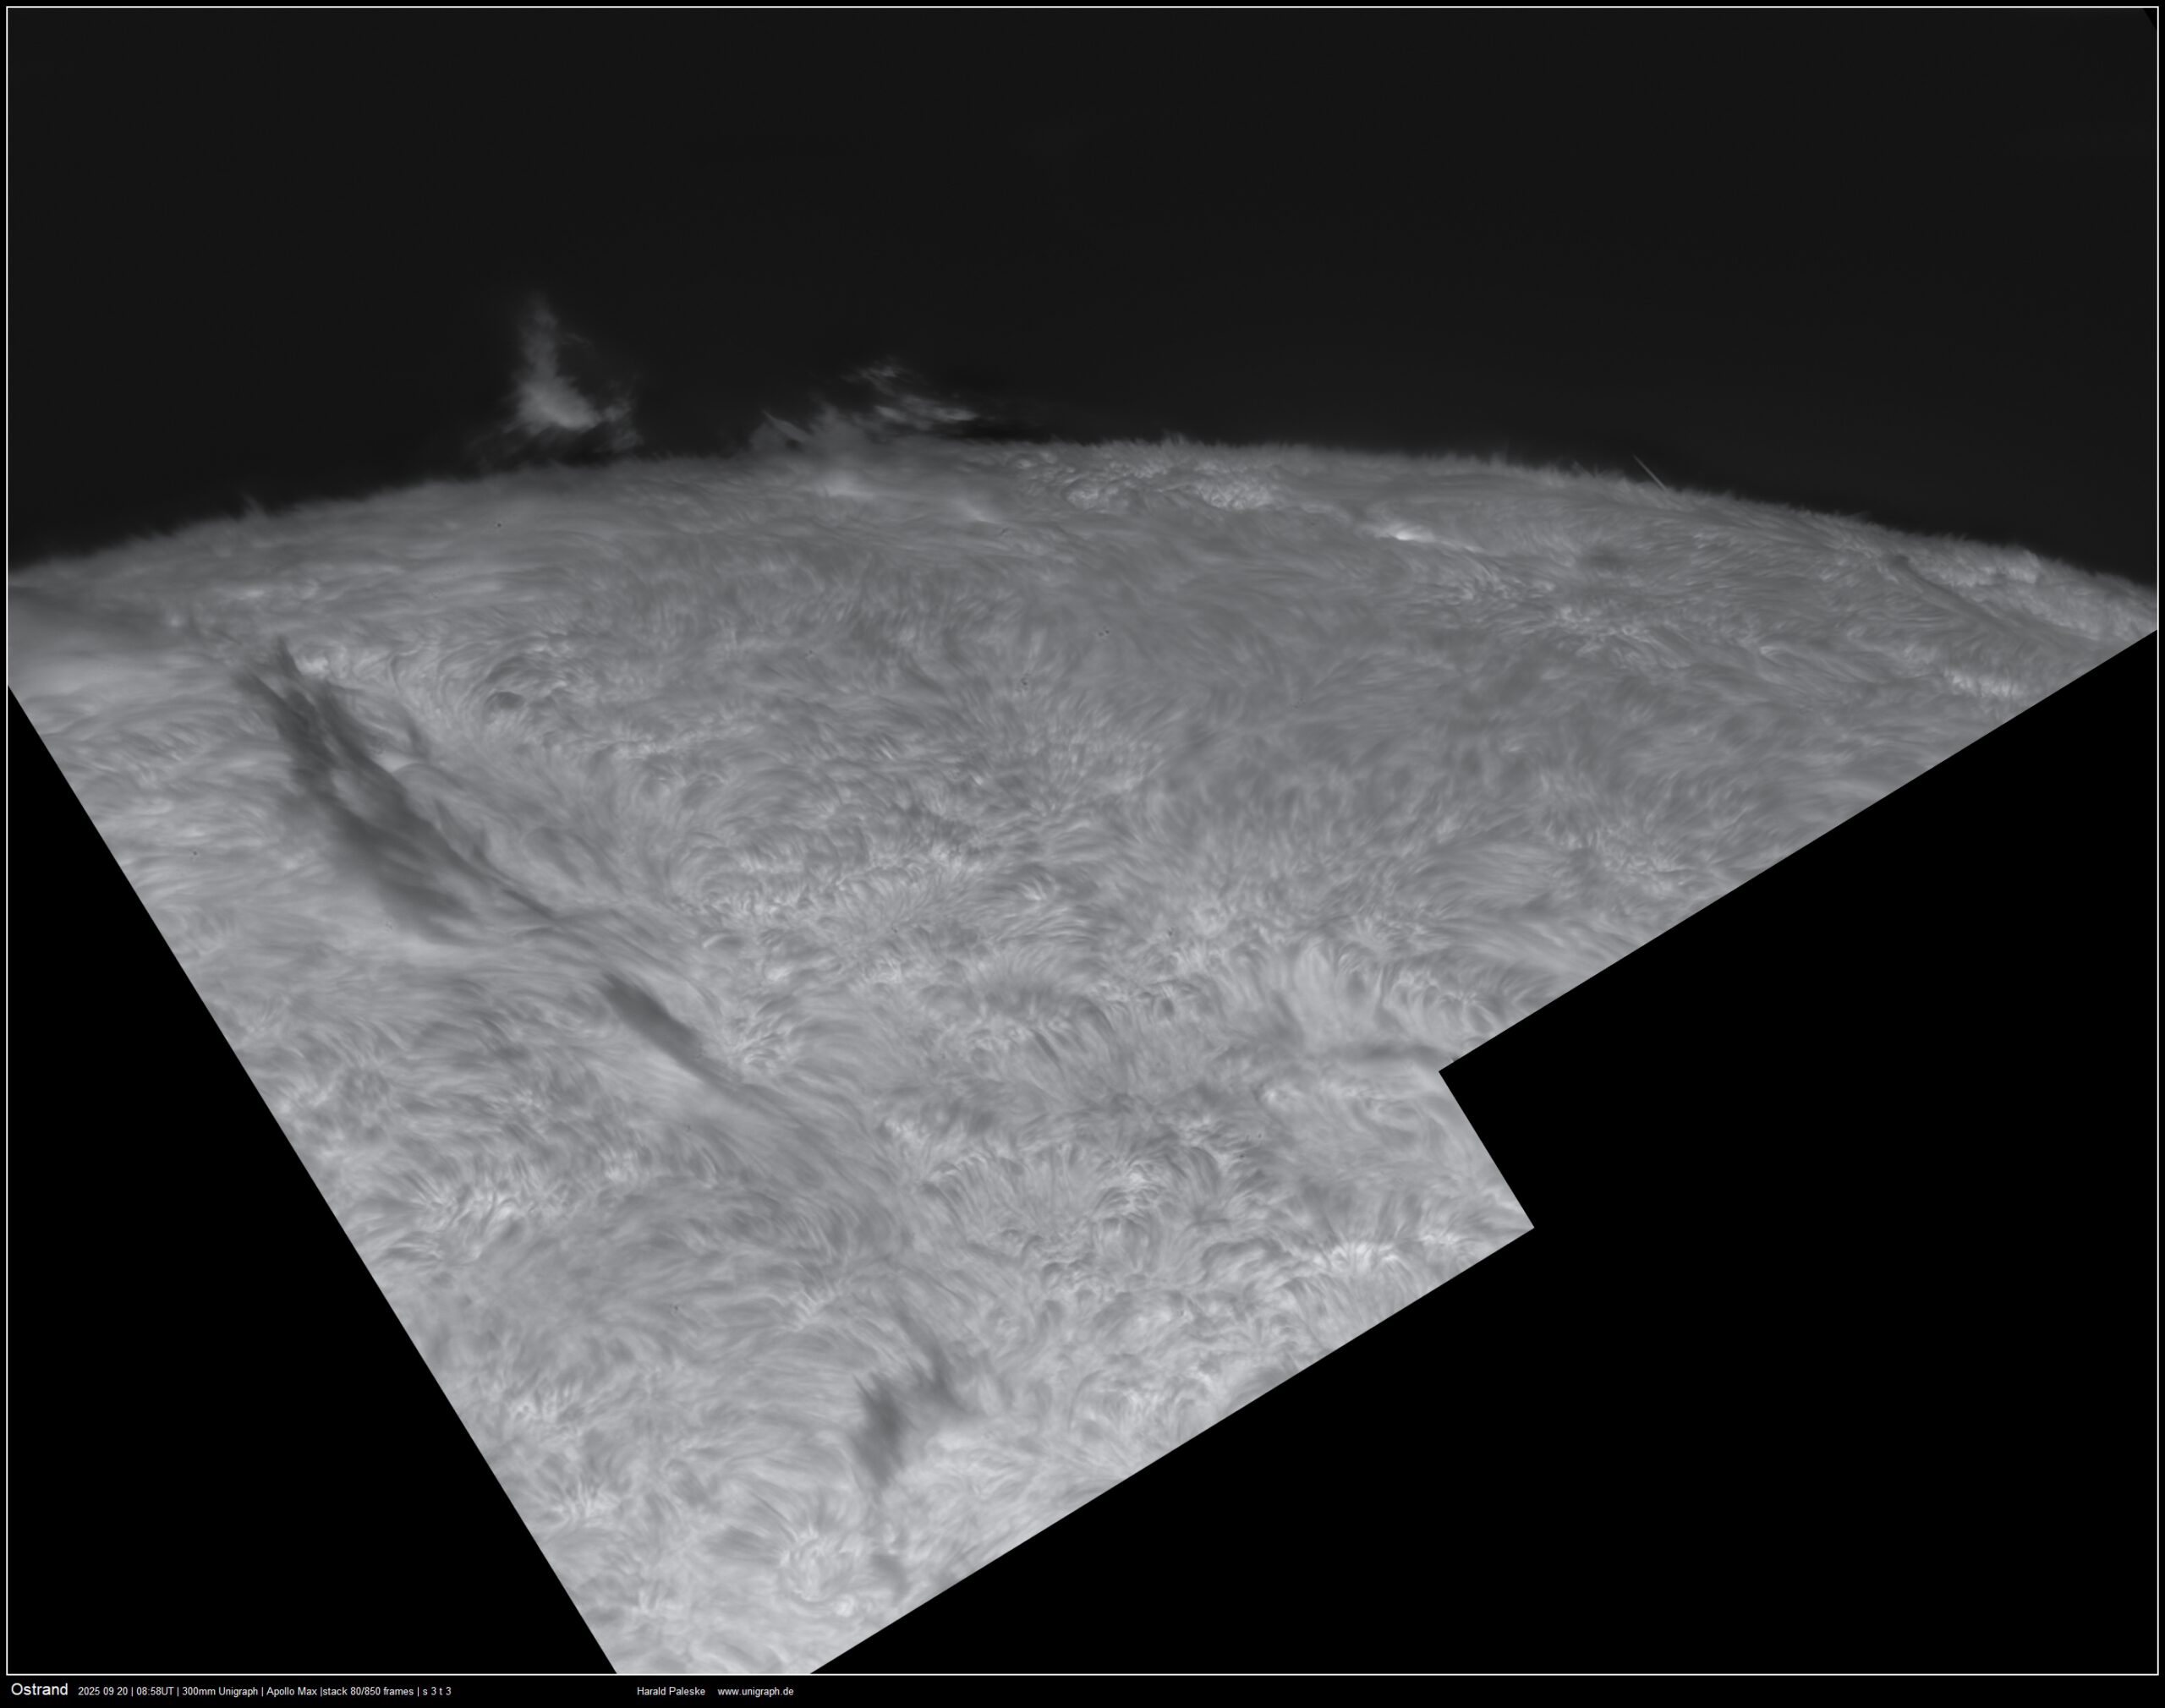This screenshot has height=1708, width=2165.
Task: Click the Harald Paleske author name
Action: coord(670,1691)
